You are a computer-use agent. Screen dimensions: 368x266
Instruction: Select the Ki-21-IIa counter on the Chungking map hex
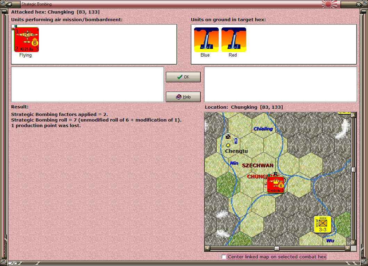click(x=276, y=185)
